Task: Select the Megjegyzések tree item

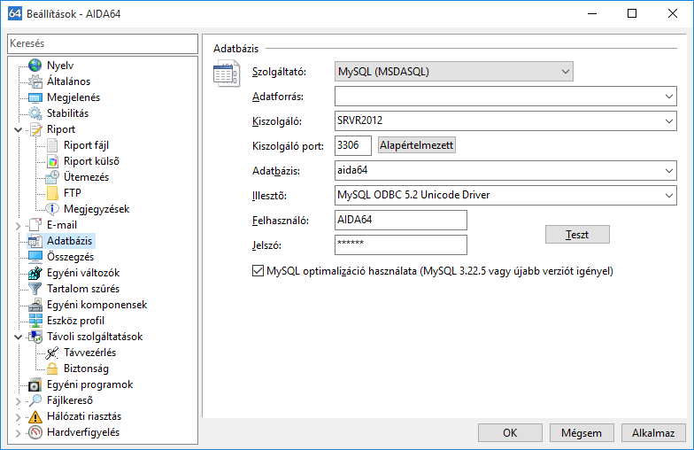Action: (96, 209)
